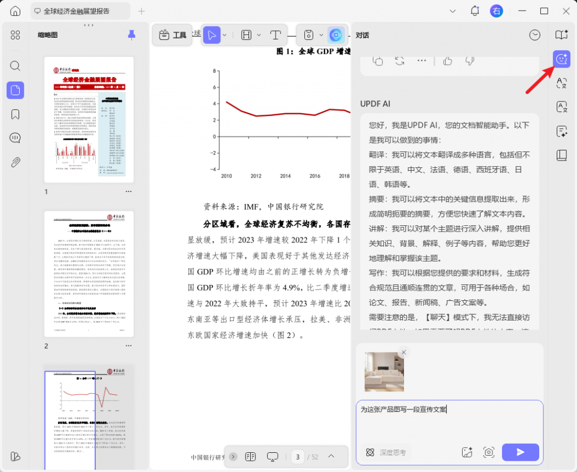Click the search icon in left sidebar
The width and height of the screenshot is (577, 472).
15,66
